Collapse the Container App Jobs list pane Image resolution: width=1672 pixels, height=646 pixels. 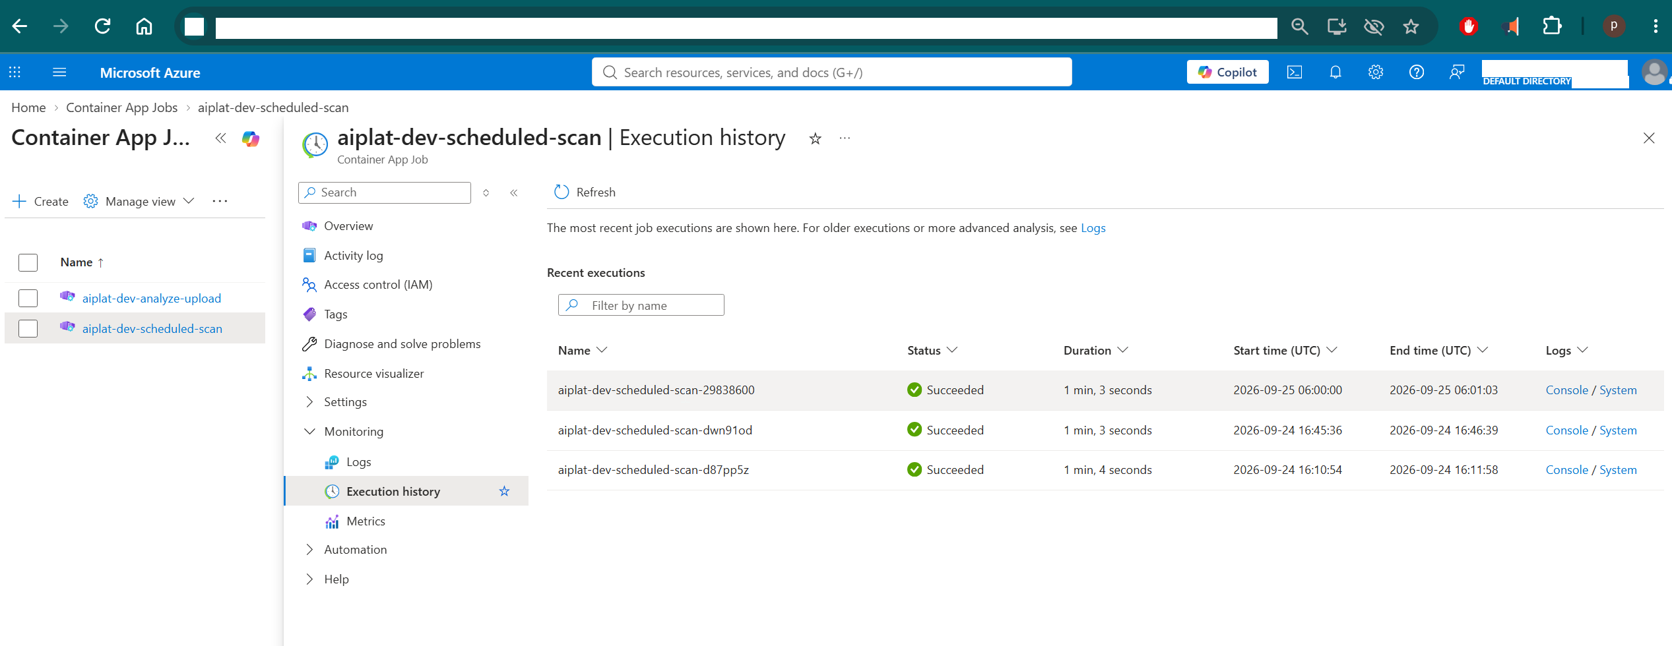pos(220,138)
